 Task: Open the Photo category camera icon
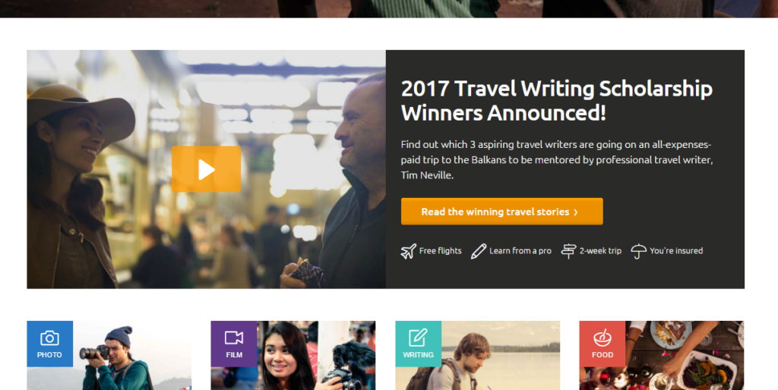click(x=49, y=338)
